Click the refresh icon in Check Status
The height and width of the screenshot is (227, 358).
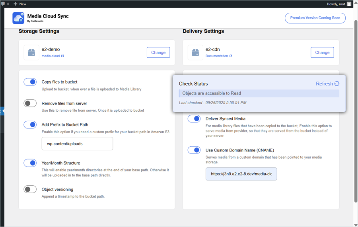click(337, 84)
